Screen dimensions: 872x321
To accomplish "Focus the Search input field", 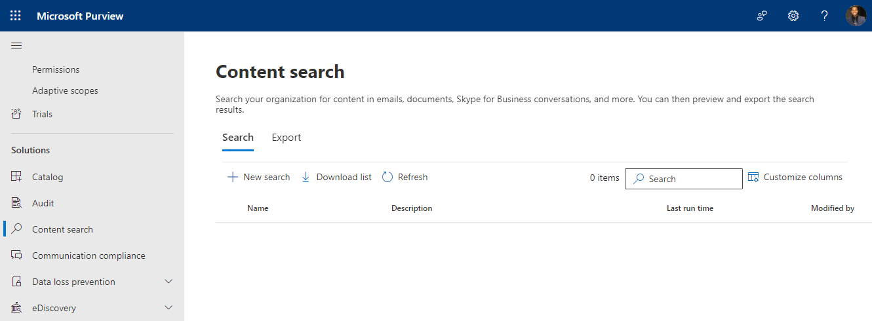I will click(684, 179).
